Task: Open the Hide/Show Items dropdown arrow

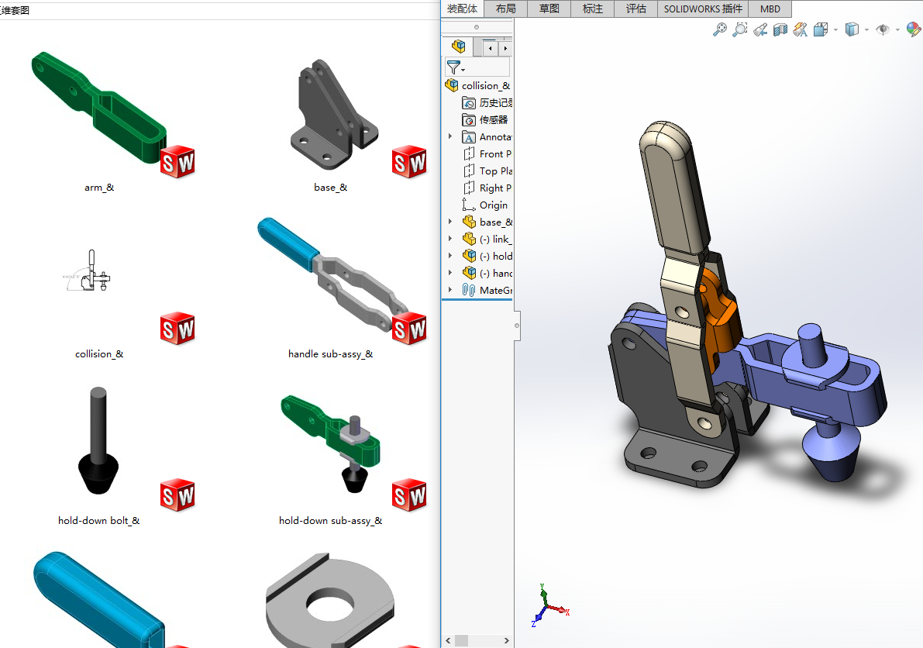Action: tap(897, 30)
